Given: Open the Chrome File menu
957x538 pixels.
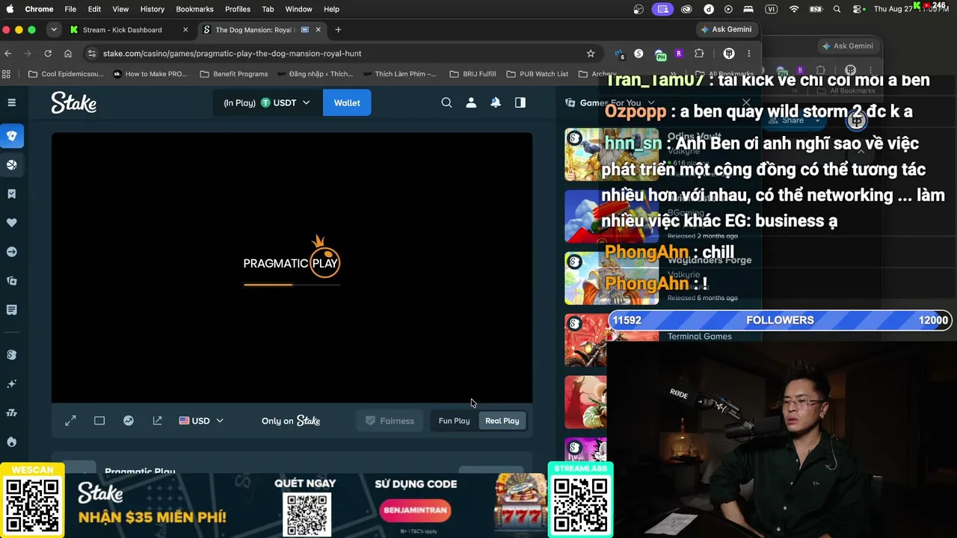Looking at the screenshot, I should pos(70,9).
